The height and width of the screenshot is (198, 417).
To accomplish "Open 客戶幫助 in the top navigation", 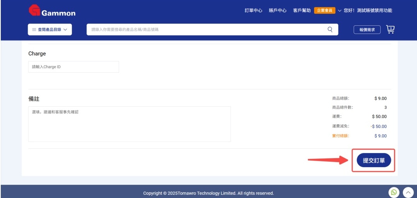I will point(302,11).
